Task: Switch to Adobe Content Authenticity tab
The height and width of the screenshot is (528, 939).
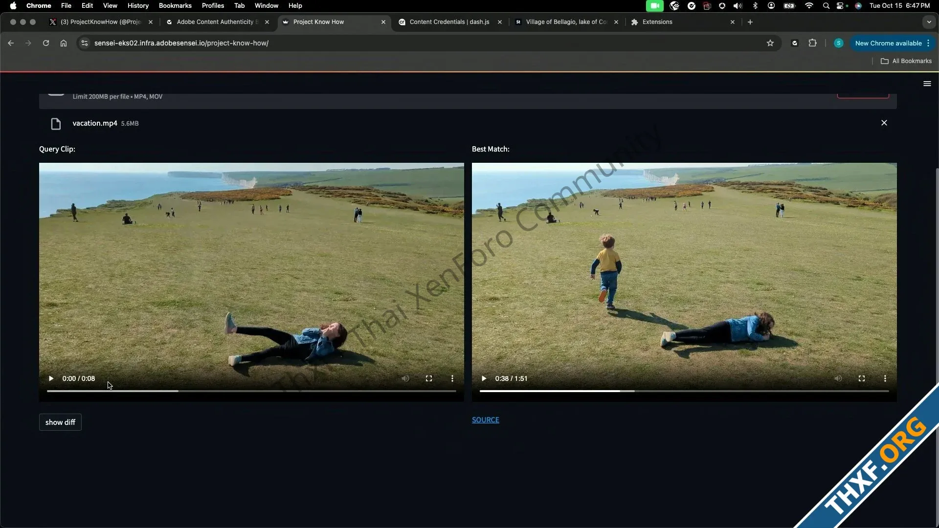Action: point(217,22)
